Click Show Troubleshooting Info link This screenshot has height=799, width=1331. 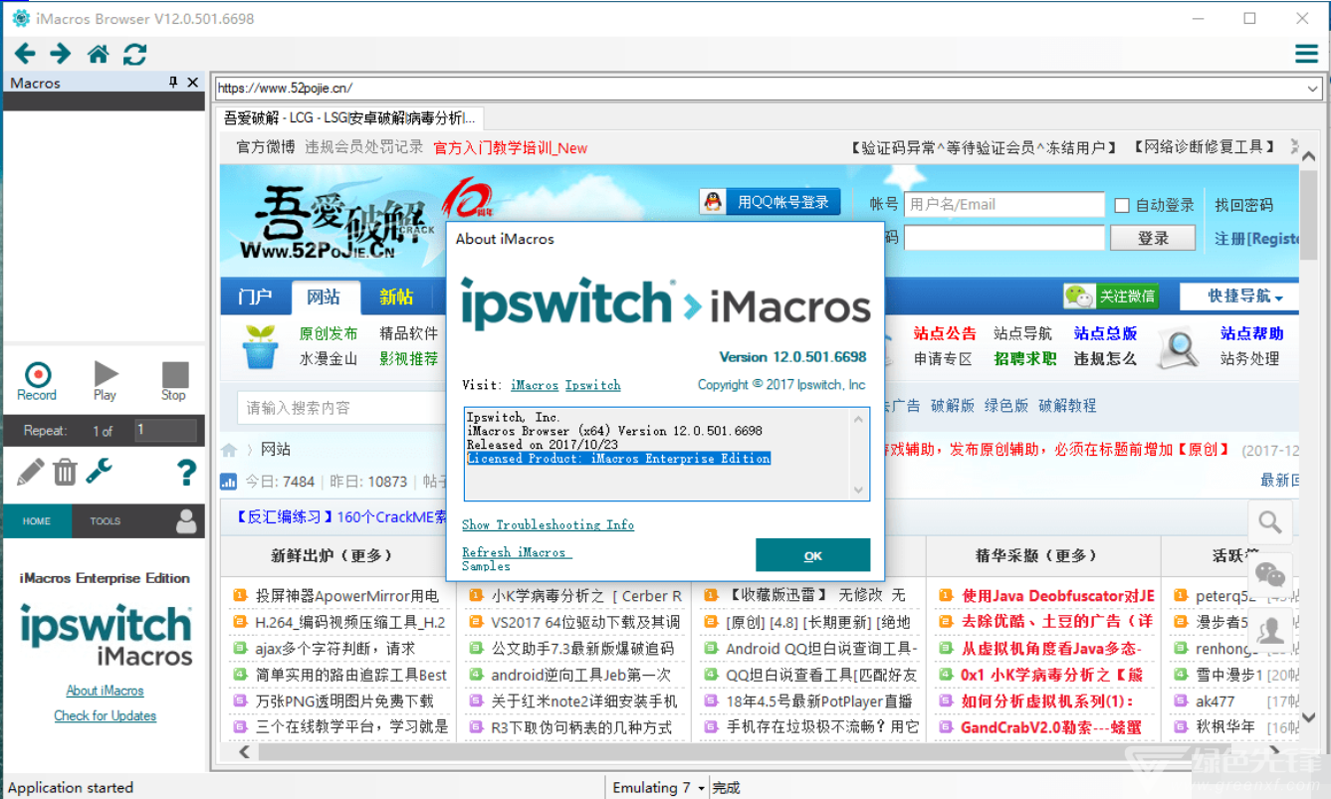pyautogui.click(x=548, y=524)
